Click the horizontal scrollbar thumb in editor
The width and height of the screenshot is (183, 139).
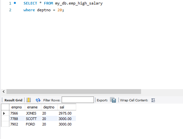(74, 92)
